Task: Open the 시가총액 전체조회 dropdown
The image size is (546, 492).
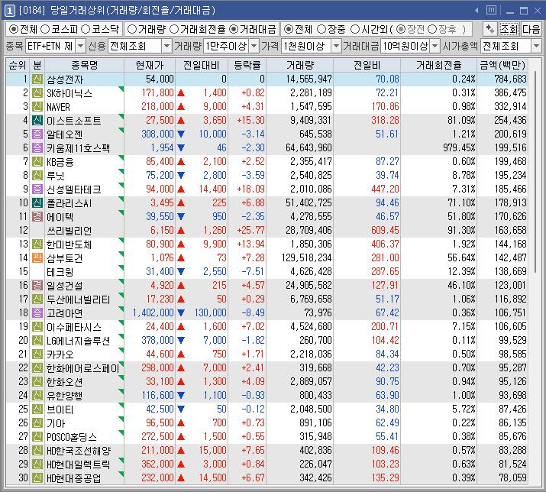Action: (537, 46)
